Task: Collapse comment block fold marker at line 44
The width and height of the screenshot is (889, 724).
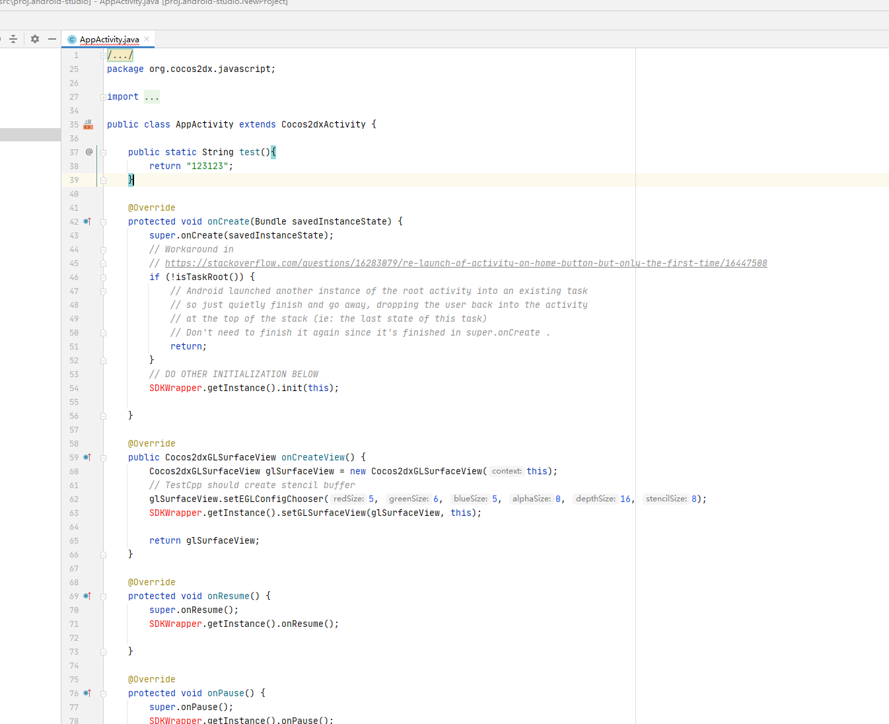Action: [x=103, y=250]
